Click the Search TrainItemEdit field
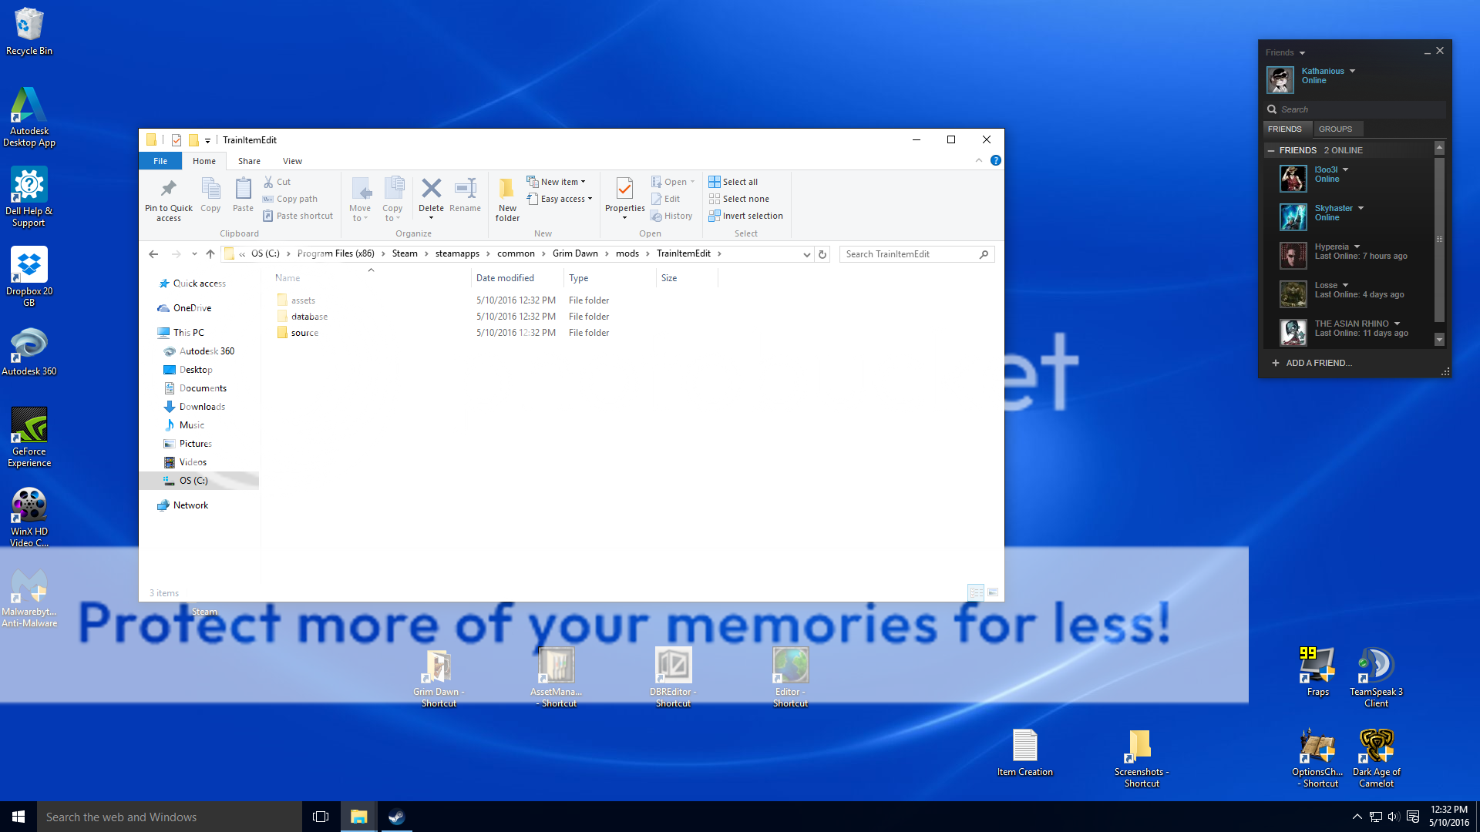1480x832 pixels. pyautogui.click(x=910, y=254)
